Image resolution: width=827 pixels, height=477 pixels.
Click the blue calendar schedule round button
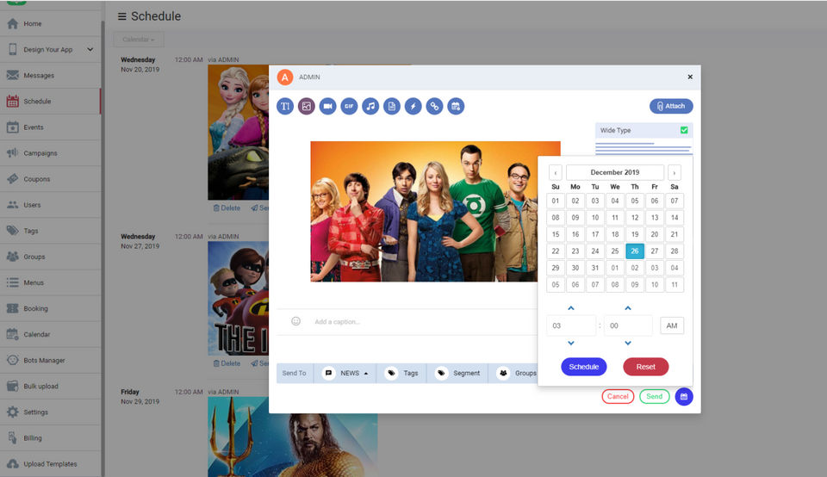click(x=684, y=396)
